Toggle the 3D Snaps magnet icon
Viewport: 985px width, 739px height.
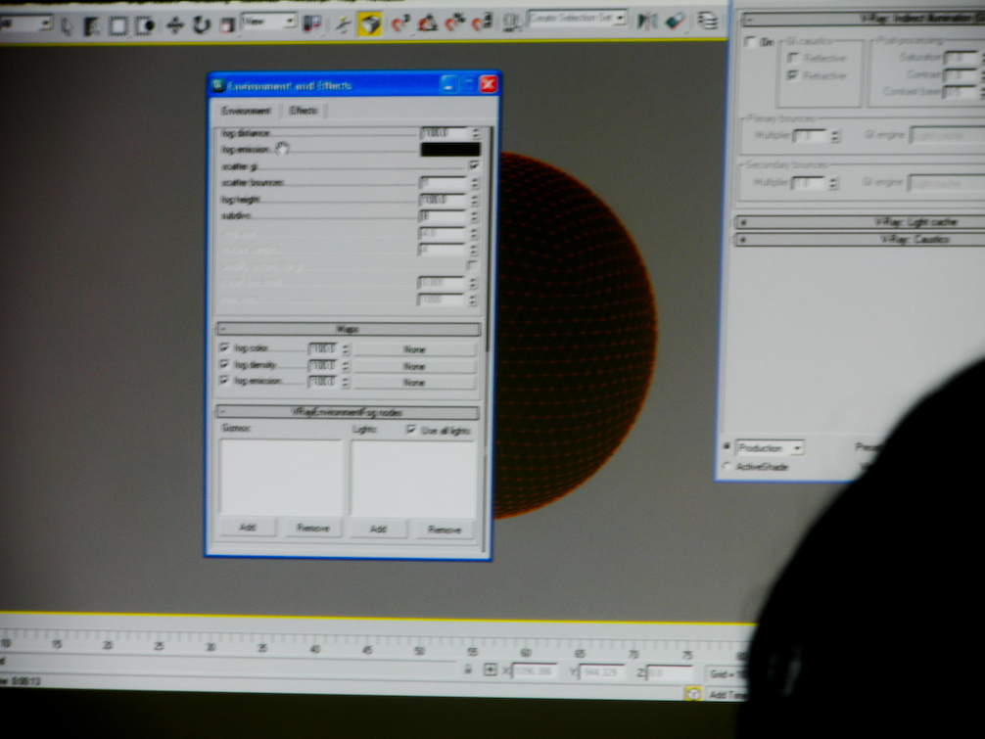tap(400, 23)
